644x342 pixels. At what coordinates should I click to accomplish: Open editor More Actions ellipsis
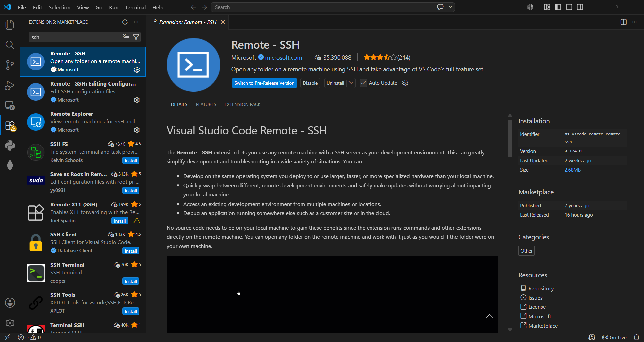634,22
